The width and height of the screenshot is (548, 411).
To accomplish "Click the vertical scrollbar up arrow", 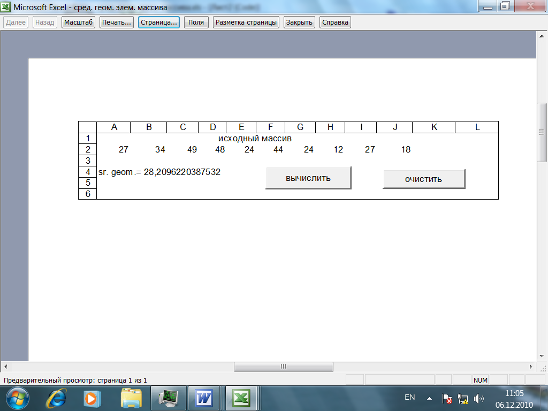I will pyautogui.click(x=542, y=36).
